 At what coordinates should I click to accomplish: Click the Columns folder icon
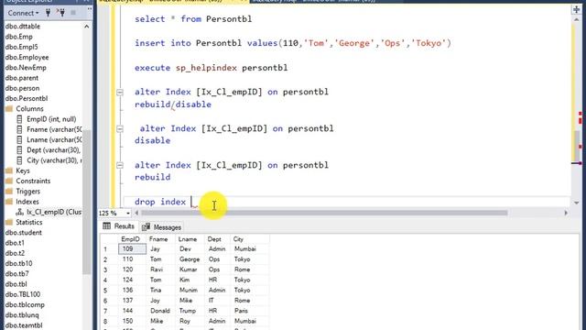(x=9, y=109)
